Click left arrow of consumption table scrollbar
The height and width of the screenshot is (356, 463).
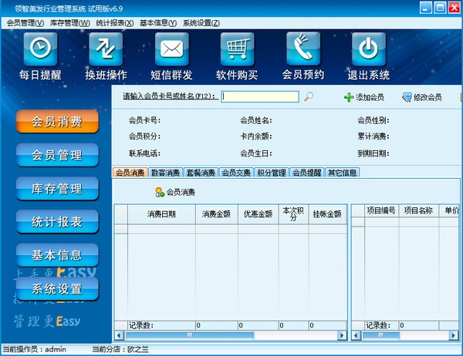coord(119,335)
